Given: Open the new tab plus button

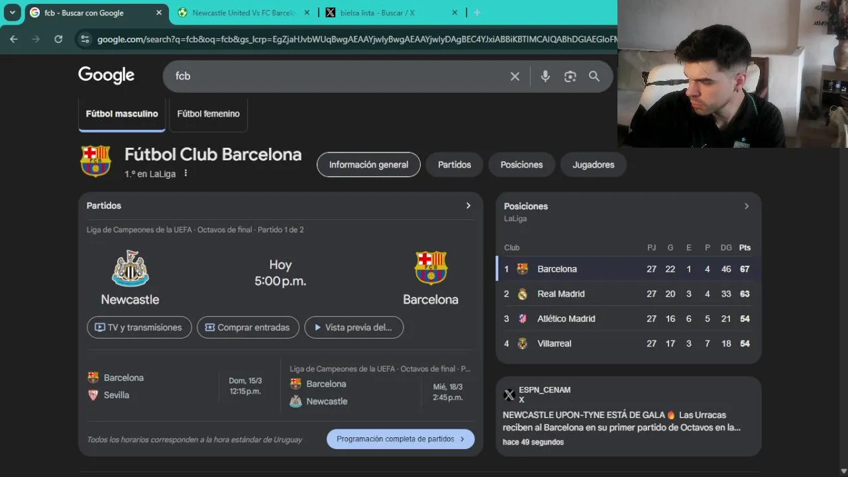Looking at the screenshot, I should (476, 13).
